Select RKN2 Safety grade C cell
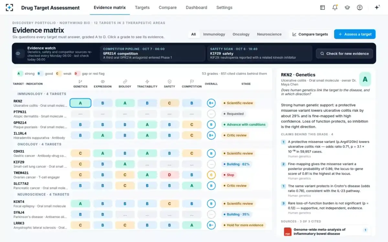 [x=169, y=103]
